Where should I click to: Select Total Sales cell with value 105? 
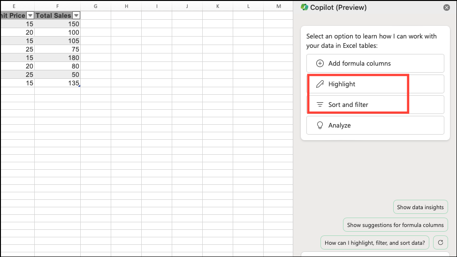(57, 41)
